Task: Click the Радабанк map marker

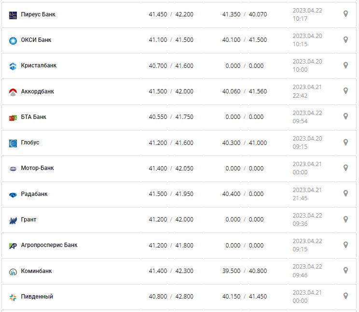Action: [345, 194]
